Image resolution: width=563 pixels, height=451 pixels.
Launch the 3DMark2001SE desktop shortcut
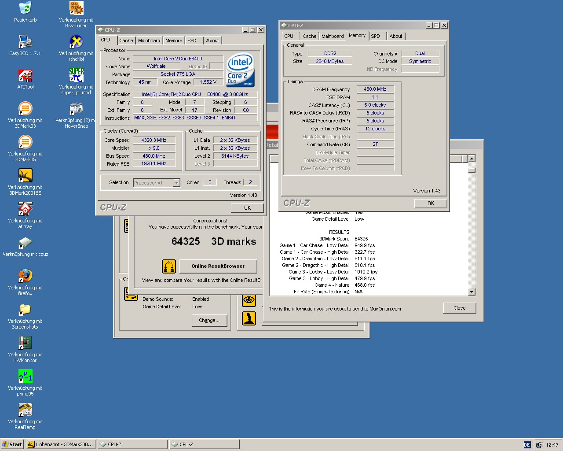[x=25, y=175]
